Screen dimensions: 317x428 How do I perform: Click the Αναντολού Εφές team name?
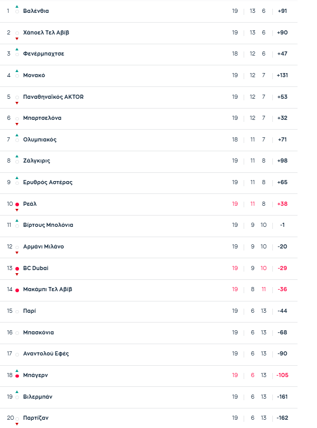point(46,353)
